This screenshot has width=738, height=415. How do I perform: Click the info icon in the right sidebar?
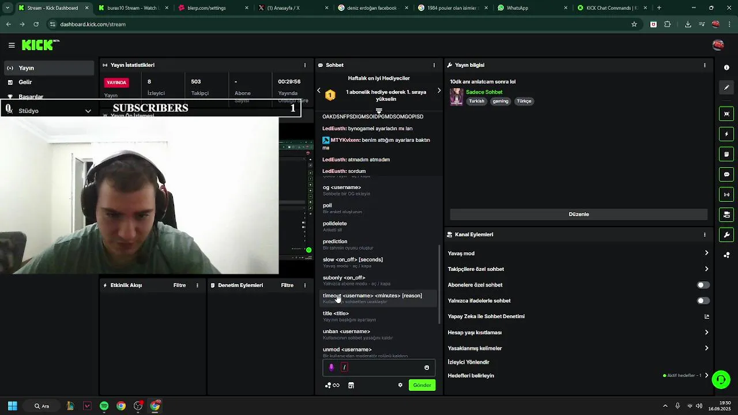pos(726,67)
